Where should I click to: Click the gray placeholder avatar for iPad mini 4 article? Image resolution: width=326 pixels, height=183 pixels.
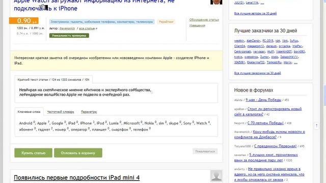(216, 176)
